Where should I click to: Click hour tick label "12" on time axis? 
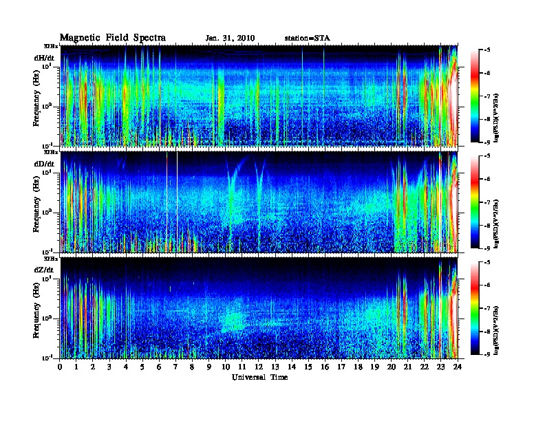pyautogui.click(x=259, y=367)
